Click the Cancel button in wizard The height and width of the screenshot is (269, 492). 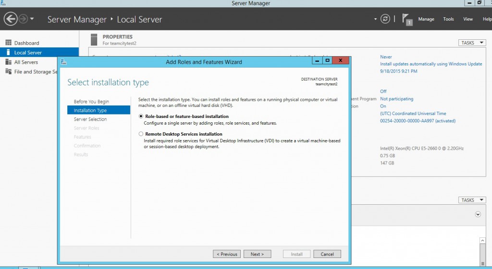[327, 254]
